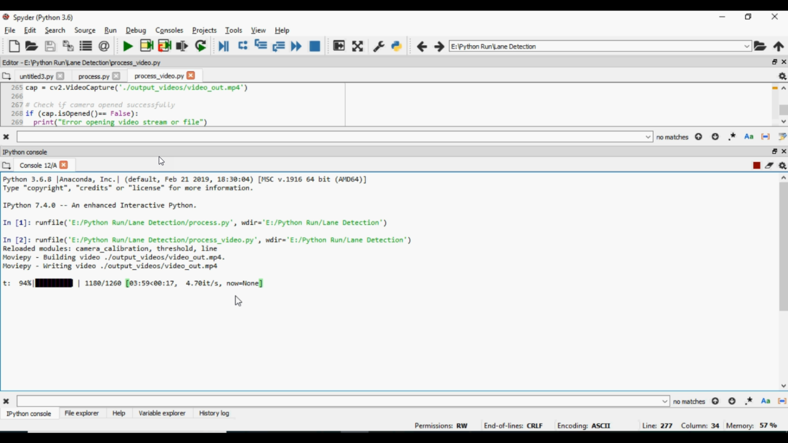
Task: Interrupt kernel with the red stop square
Action: [756, 165]
